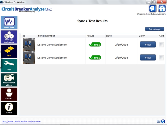167x125 pixels.
Task: Open the Contact sidebar tile
Action: [9, 94]
